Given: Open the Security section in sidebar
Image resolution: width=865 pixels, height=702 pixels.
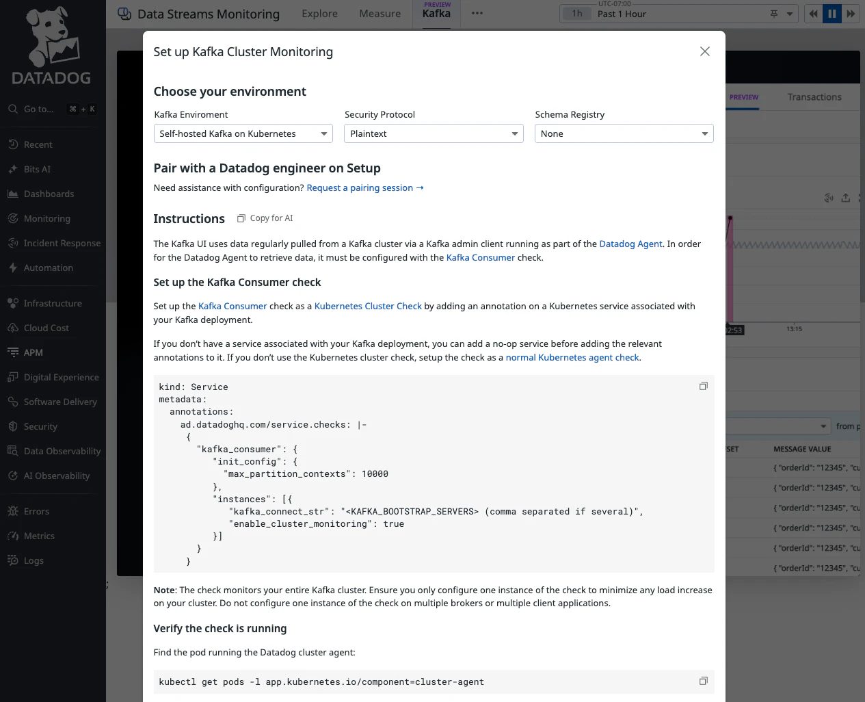Looking at the screenshot, I should click(40, 426).
